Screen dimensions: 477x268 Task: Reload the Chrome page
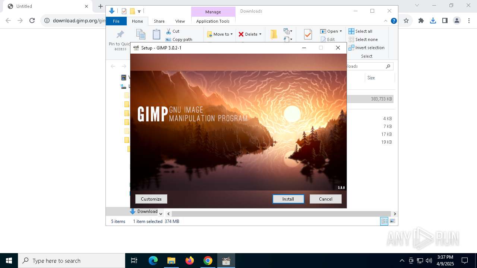(32, 20)
